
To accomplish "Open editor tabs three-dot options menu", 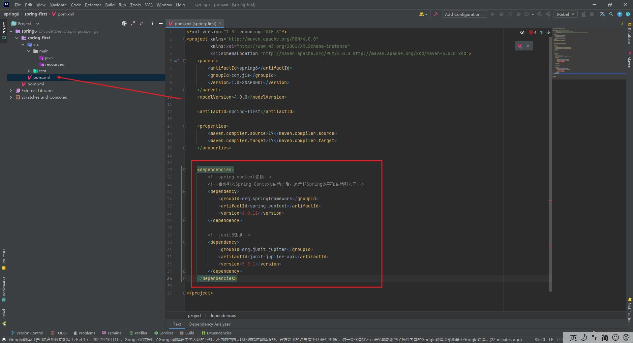I will point(622,23).
